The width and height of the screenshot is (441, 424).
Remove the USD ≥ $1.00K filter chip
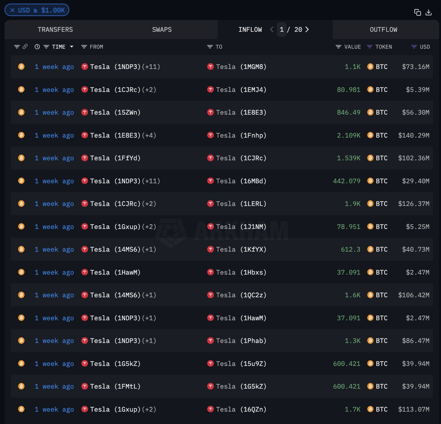(x=12, y=10)
